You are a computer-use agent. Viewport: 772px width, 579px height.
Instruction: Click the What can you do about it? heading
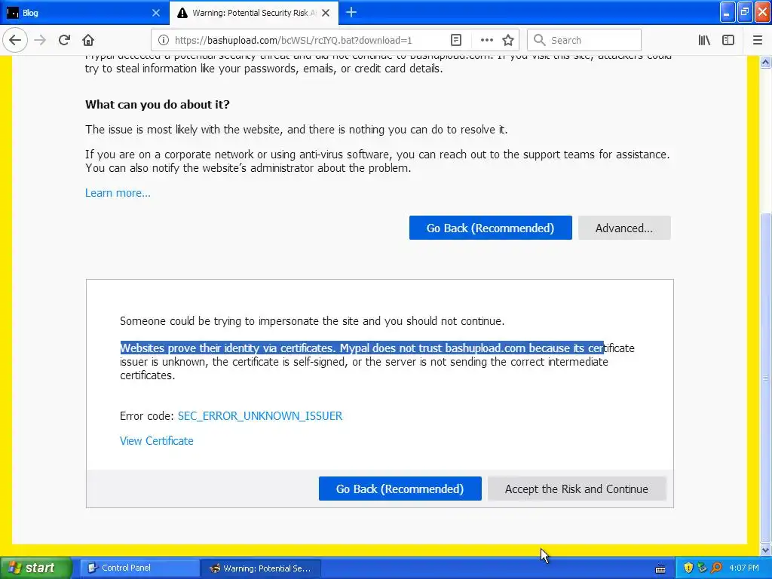pos(158,105)
